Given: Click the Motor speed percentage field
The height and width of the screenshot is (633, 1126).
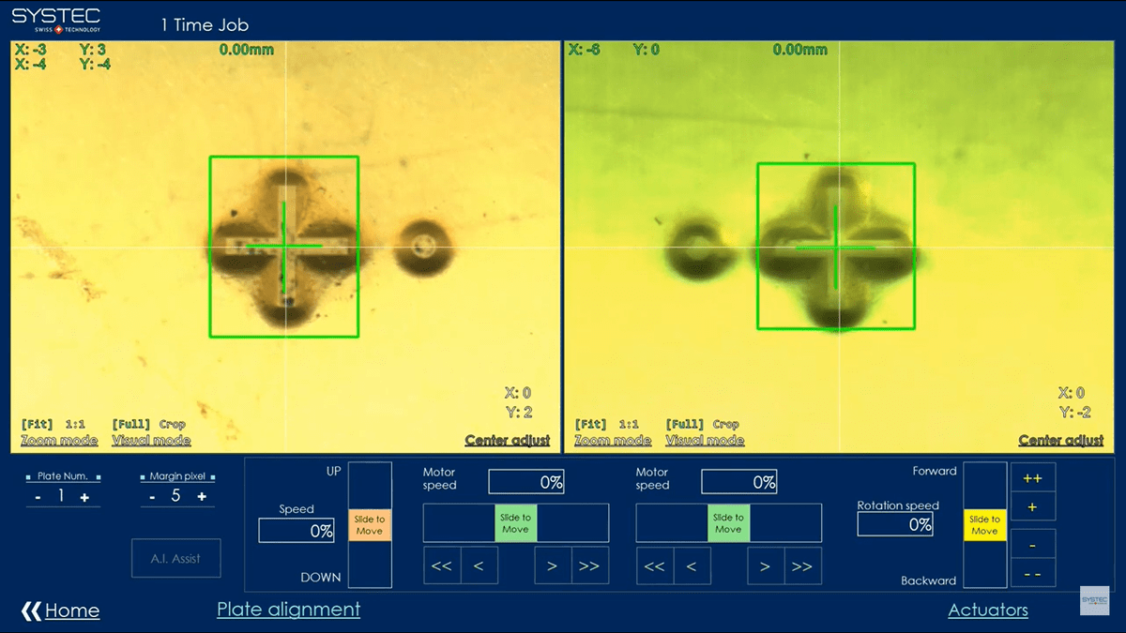Looking at the screenshot, I should (x=526, y=480).
